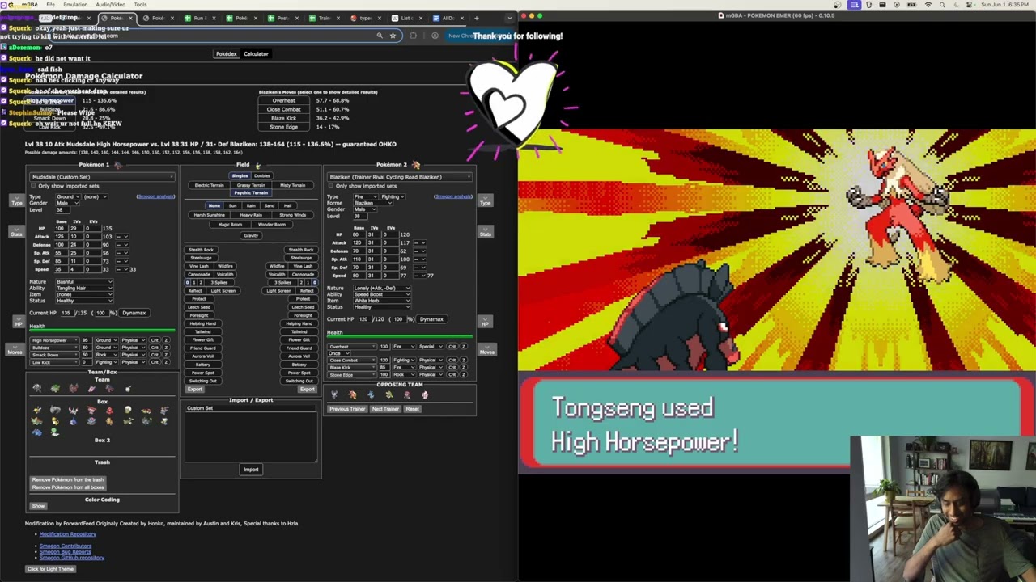Open the Blaziken trainer set dropdown
1036x582 pixels.
[x=400, y=177]
